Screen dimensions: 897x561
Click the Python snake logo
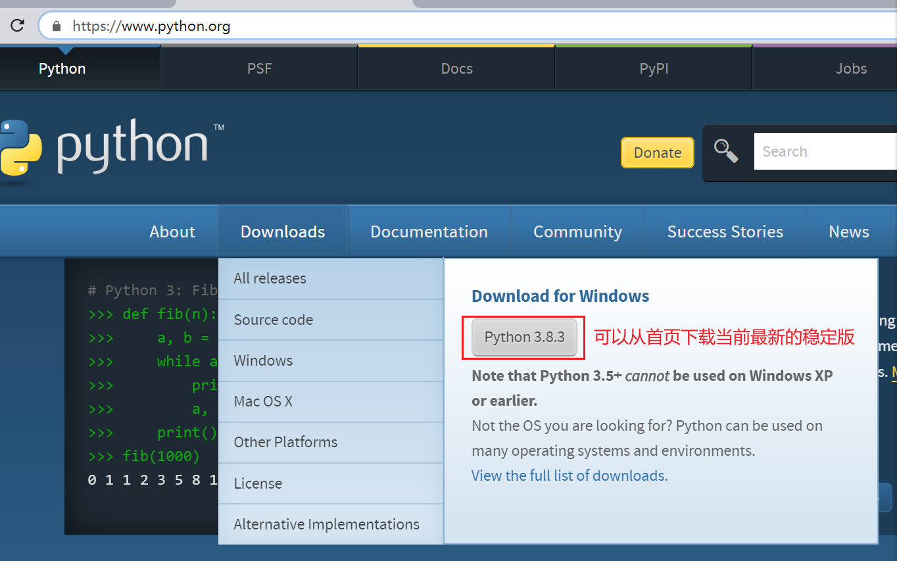click(x=20, y=147)
